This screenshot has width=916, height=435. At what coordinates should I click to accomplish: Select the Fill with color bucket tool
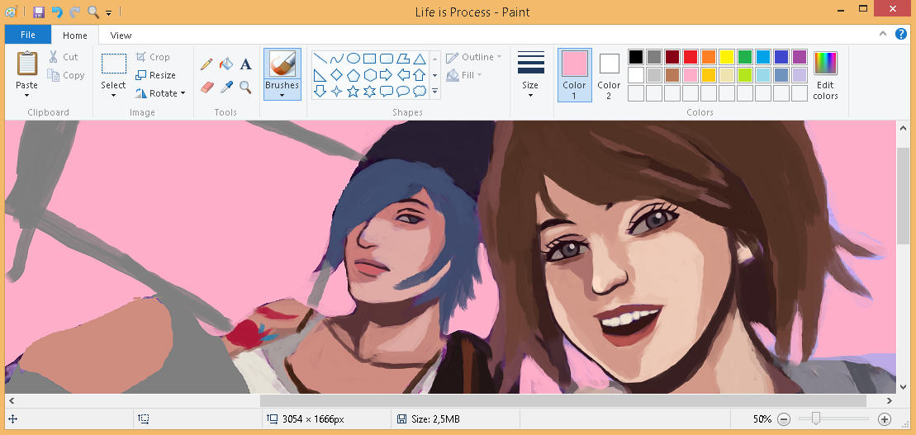[225, 64]
